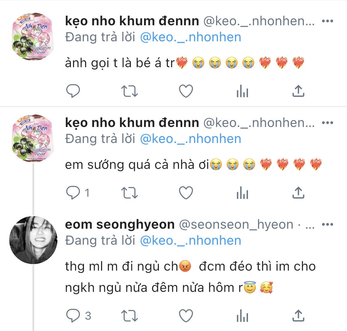Like eom seonghyeon's reply tweet
This screenshot has width=347, height=331.
186,316
